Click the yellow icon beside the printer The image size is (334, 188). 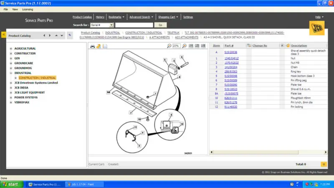coord(99,46)
